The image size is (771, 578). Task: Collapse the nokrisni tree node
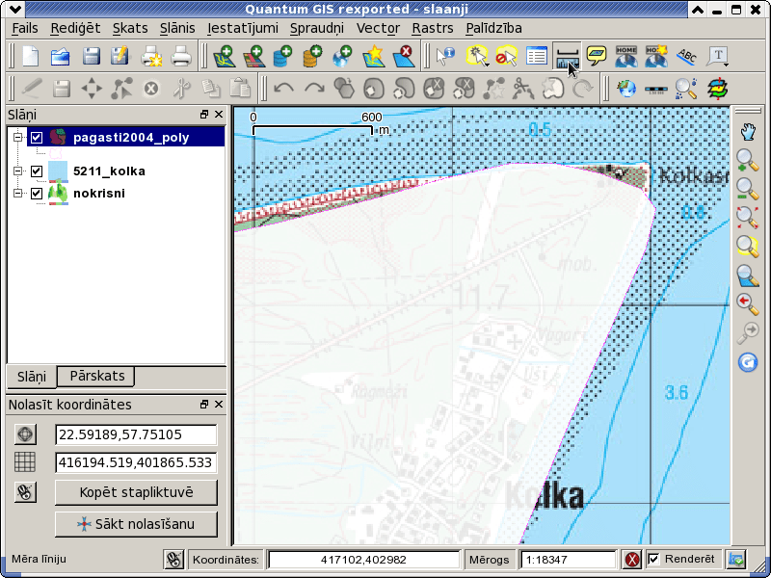click(x=18, y=194)
